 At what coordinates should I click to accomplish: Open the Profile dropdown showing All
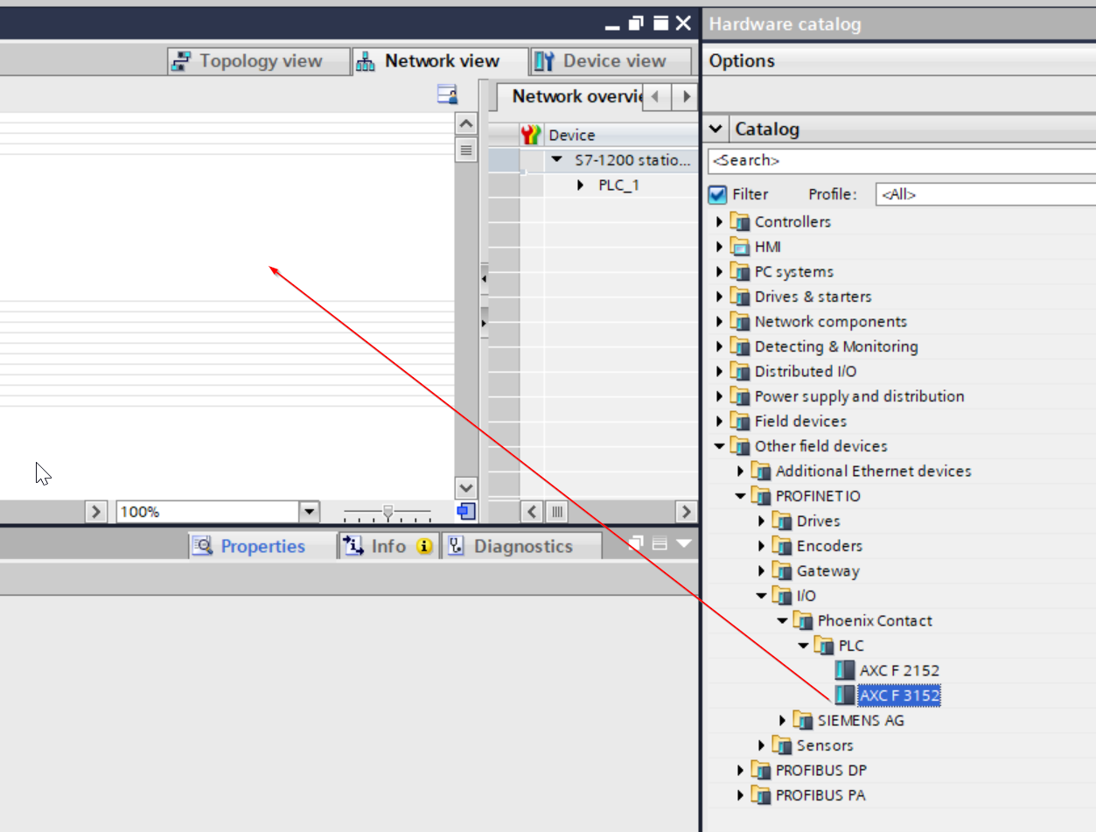[x=985, y=194]
